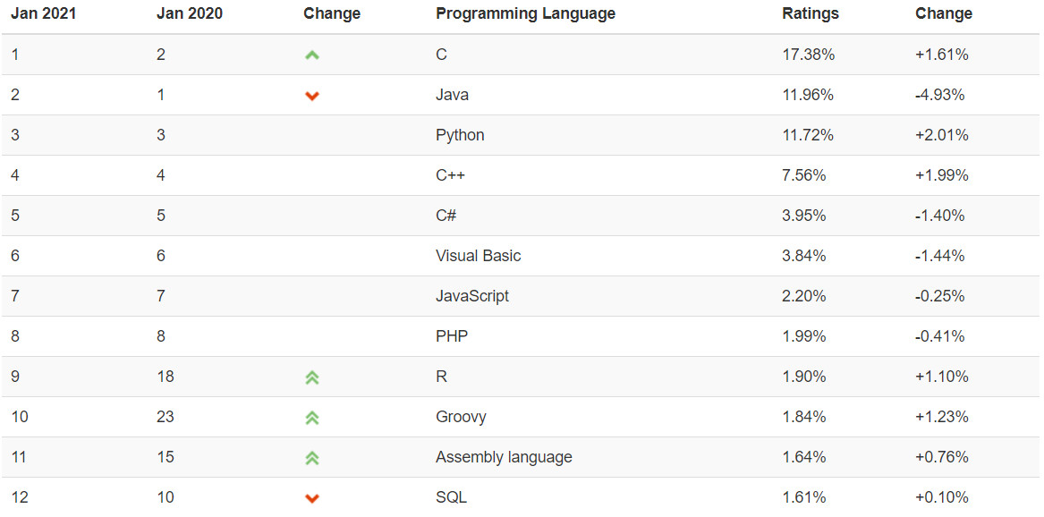
Task: Click the double up arrow beside R
Action: point(311,377)
